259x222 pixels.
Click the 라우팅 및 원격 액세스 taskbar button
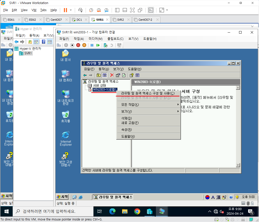tap(113, 197)
